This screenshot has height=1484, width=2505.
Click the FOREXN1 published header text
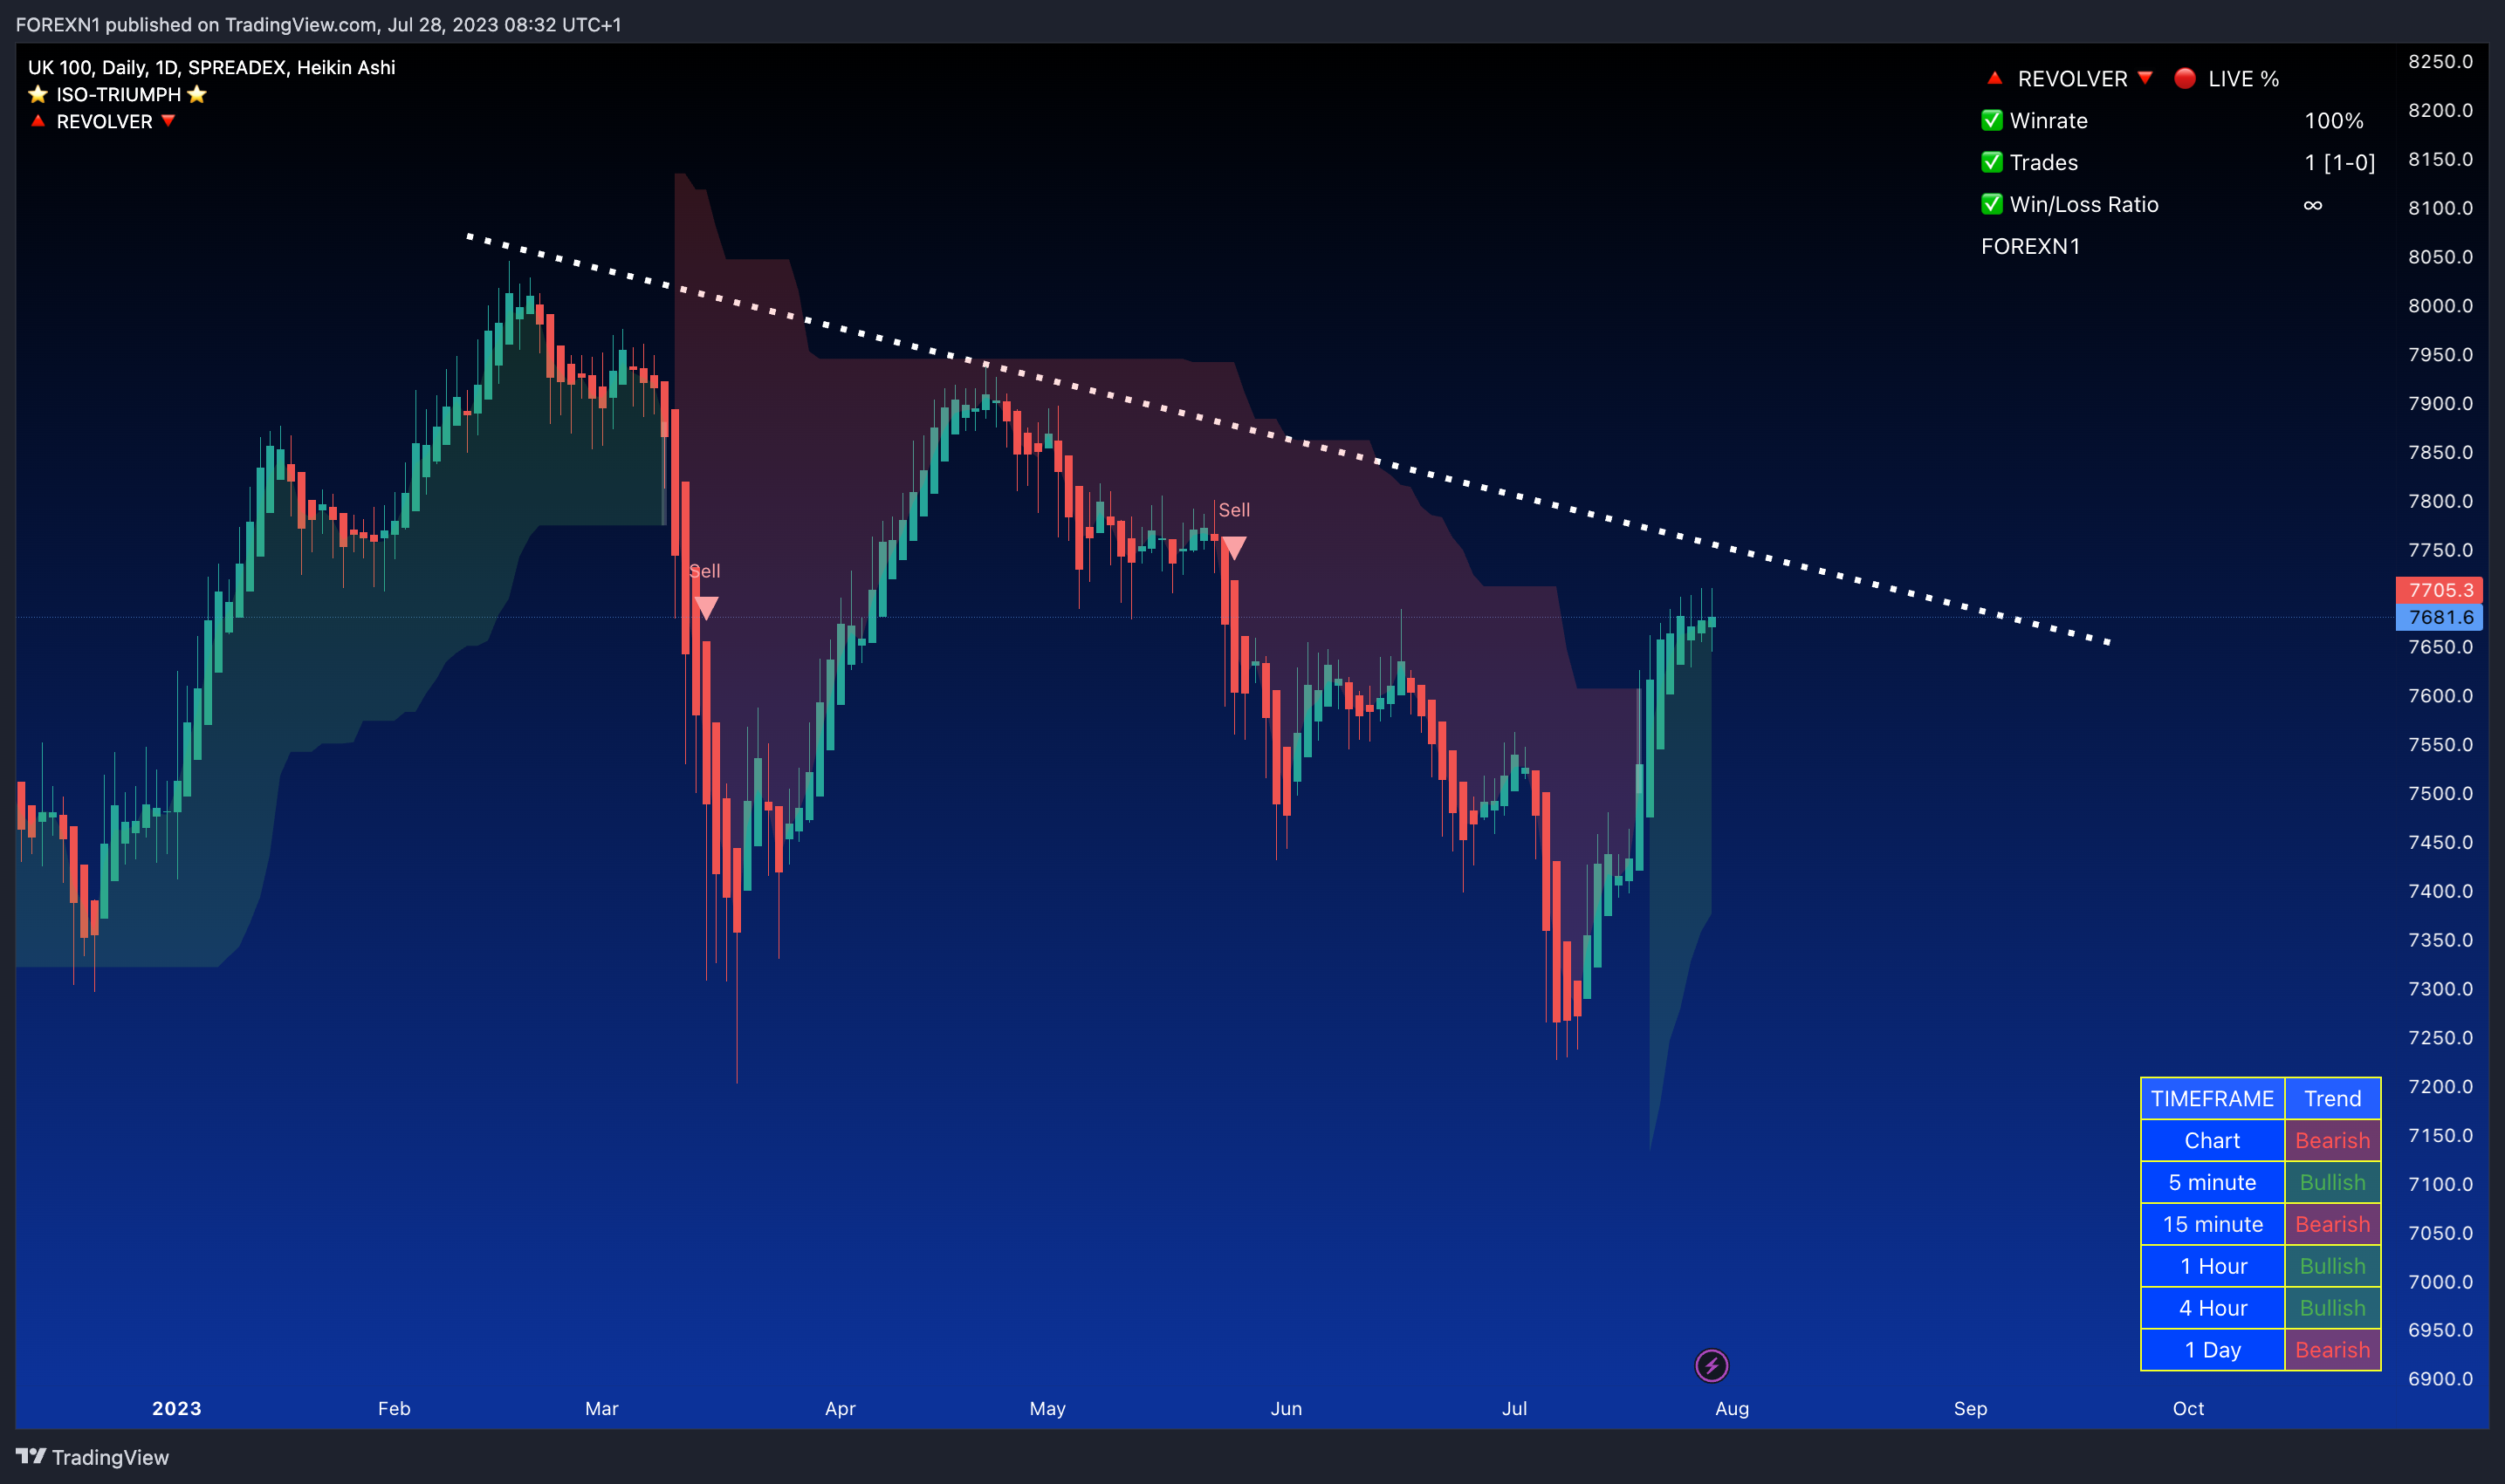click(318, 24)
